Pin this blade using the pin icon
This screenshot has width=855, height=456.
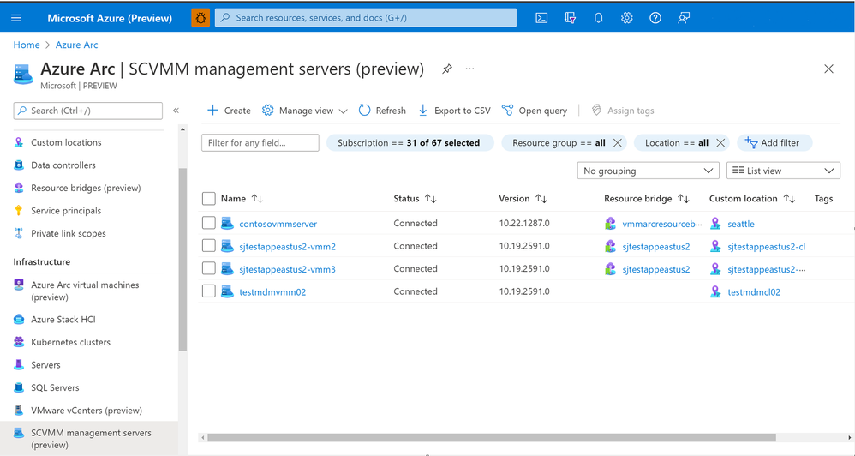pos(447,69)
